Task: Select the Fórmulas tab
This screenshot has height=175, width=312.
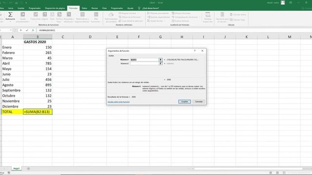Action: (73, 8)
